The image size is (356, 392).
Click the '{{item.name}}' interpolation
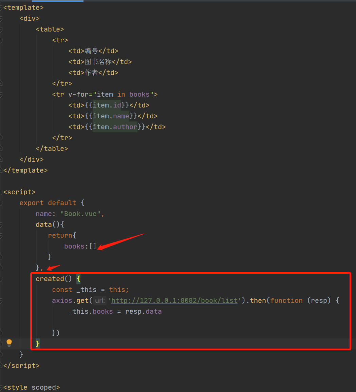pyautogui.click(x=111, y=116)
